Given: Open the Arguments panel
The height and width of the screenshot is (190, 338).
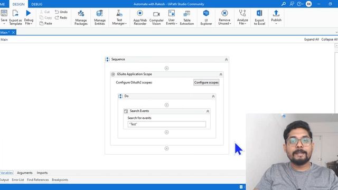Looking at the screenshot, I should (x=25, y=173).
